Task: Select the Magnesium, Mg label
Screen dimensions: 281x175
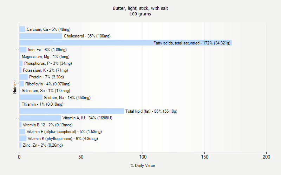Action: (46, 57)
